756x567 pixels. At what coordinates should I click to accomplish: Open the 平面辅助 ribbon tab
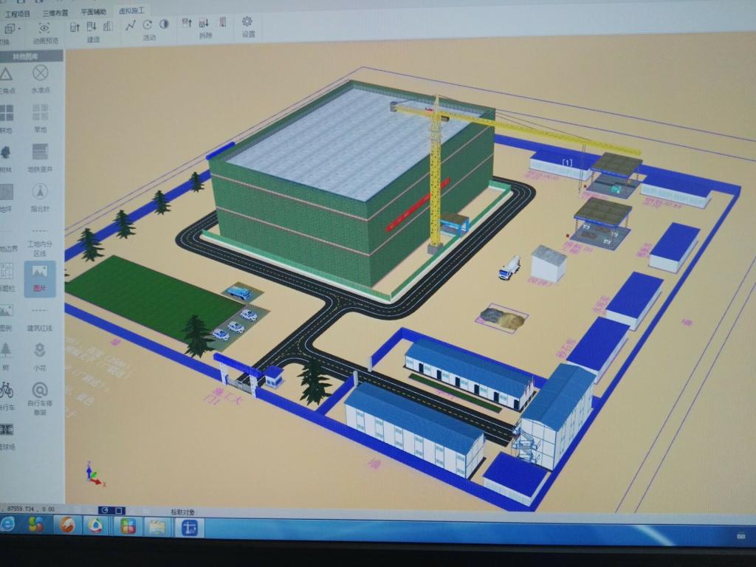point(93,12)
